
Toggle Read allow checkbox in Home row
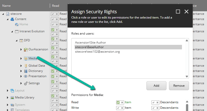[53, 25]
